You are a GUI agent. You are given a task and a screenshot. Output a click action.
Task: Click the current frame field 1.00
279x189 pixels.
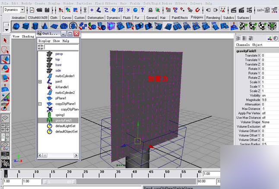tap(212, 174)
